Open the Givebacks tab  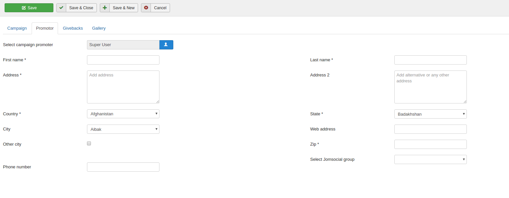(x=73, y=28)
